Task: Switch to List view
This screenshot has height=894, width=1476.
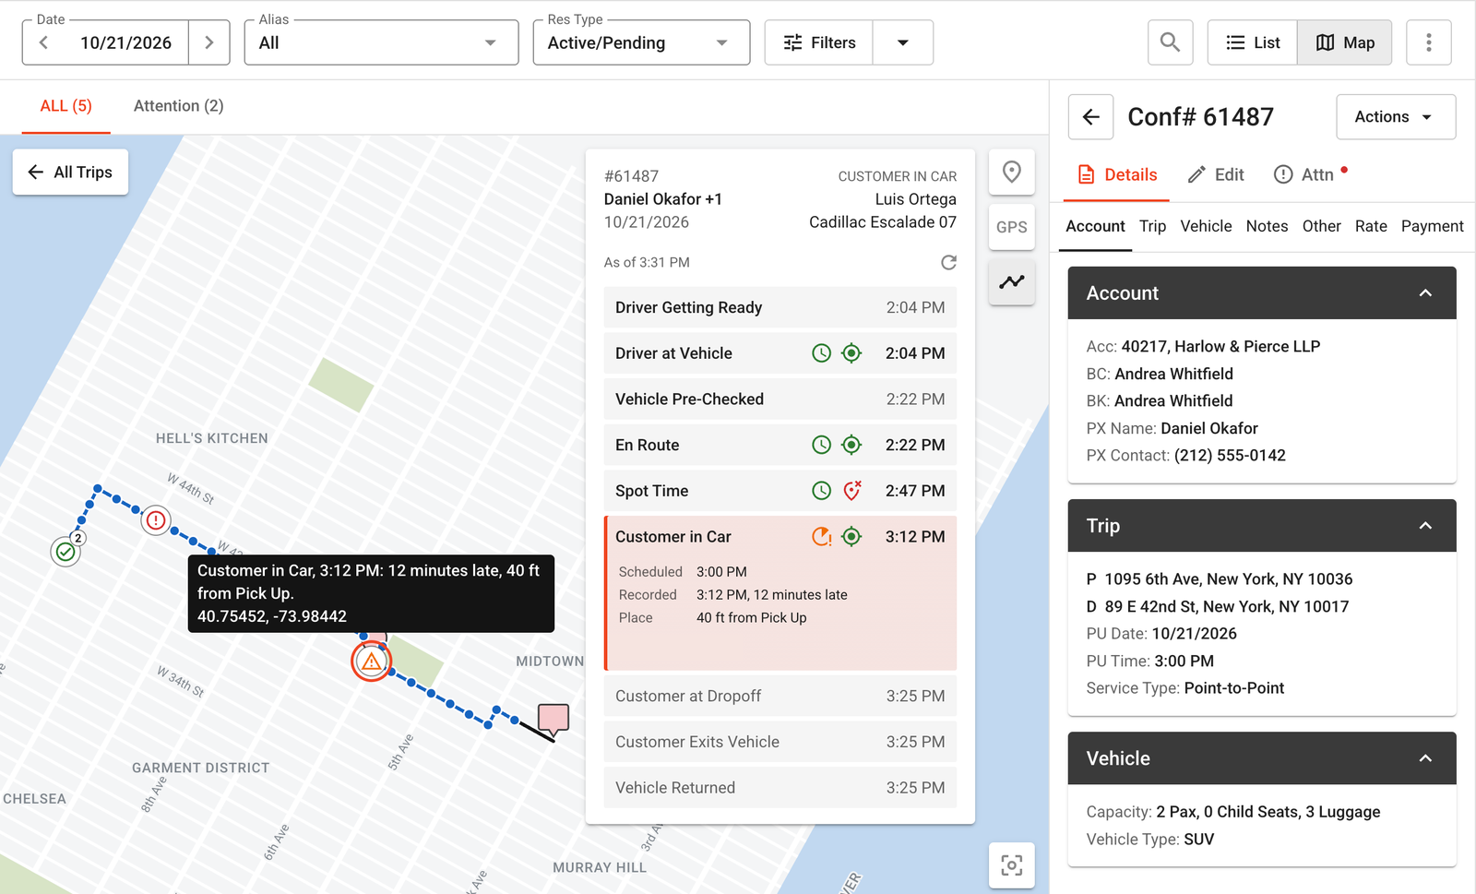Action: pos(1252,42)
